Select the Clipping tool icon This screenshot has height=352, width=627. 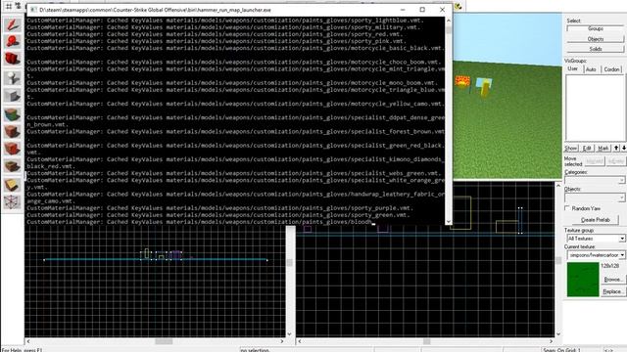(x=13, y=185)
